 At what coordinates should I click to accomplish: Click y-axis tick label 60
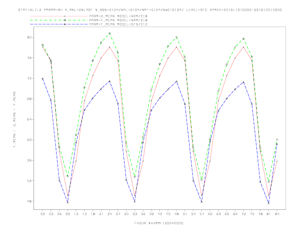29,140
